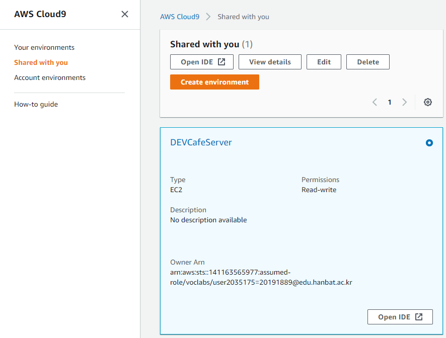Close the AWS Cloud9 side navigation panel
The width and height of the screenshot is (446, 338).
coord(124,14)
